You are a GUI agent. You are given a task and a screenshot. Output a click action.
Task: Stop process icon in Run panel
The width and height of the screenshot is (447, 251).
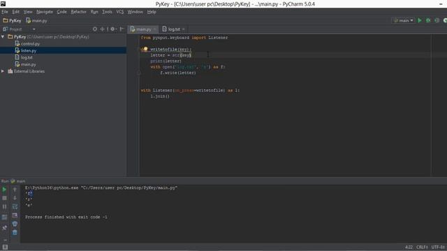point(4,198)
